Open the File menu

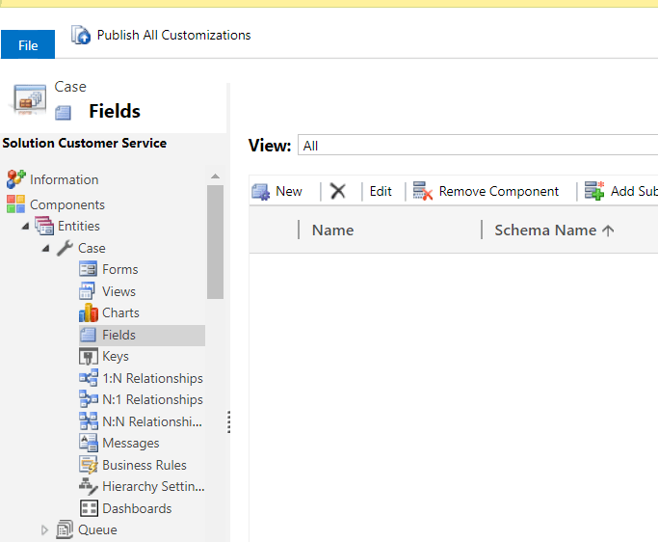(x=28, y=45)
